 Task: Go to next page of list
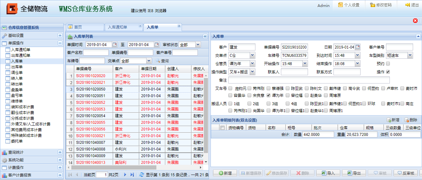tap(125, 175)
